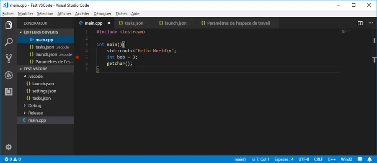The width and height of the screenshot is (377, 163).
Task: Open the more actions ellipsis menu
Action: [x=371, y=23]
